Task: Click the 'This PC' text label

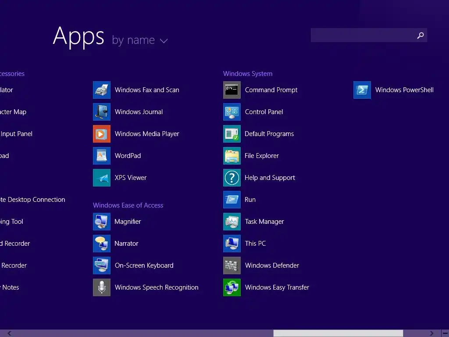Action: (256, 244)
